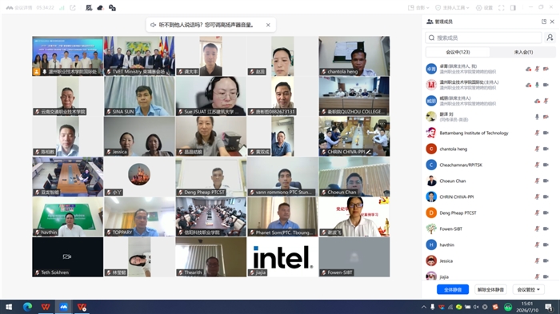Click the 全体静音 mute all button
This screenshot has height=314, width=560.
click(453, 289)
